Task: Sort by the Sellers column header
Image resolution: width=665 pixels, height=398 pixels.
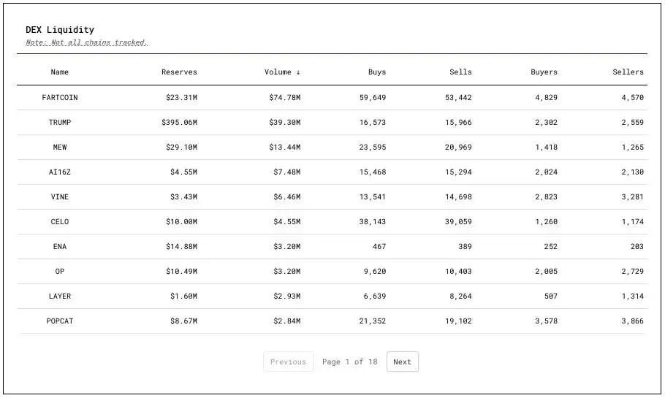Action: (x=628, y=72)
